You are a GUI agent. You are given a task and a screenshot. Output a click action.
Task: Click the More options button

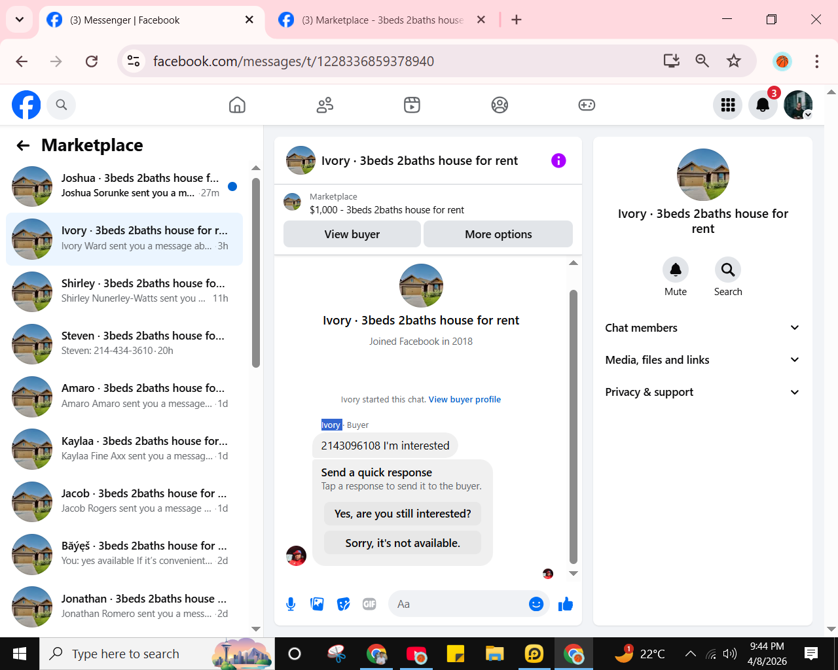pyautogui.click(x=498, y=234)
